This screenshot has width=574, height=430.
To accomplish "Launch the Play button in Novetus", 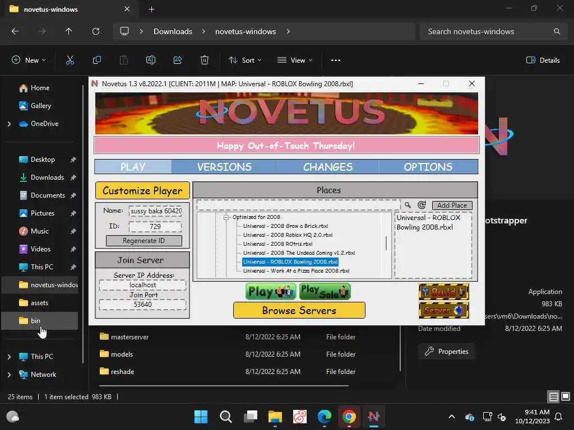I will [271, 291].
